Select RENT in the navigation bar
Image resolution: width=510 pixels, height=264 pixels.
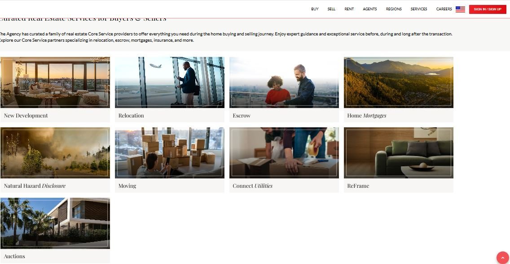tap(349, 9)
